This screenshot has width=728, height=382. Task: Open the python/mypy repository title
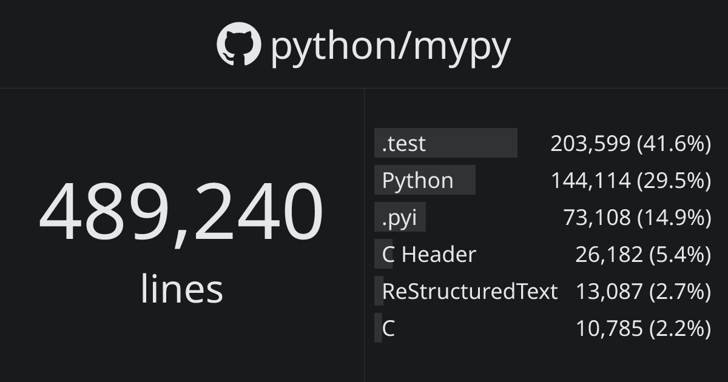click(x=391, y=45)
